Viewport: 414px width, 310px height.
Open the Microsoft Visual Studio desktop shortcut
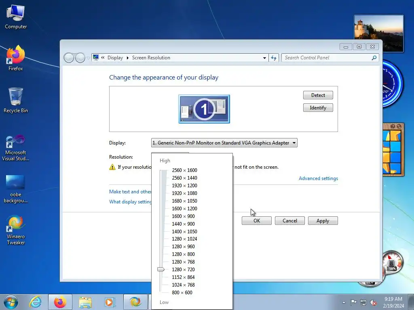(x=16, y=148)
